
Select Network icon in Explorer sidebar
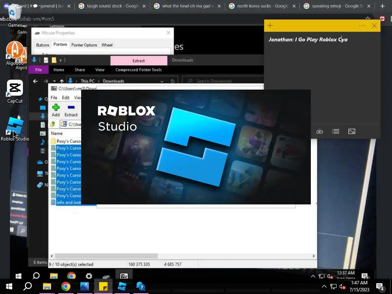(x=40, y=185)
